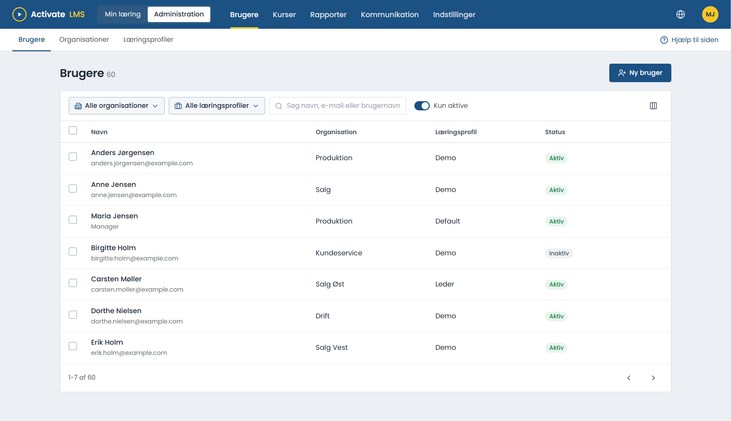Expand the Alle organisationer dropdown
The image size is (731, 421).
click(x=117, y=106)
